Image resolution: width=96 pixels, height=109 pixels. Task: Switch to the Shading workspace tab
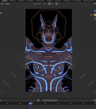point(49,1)
